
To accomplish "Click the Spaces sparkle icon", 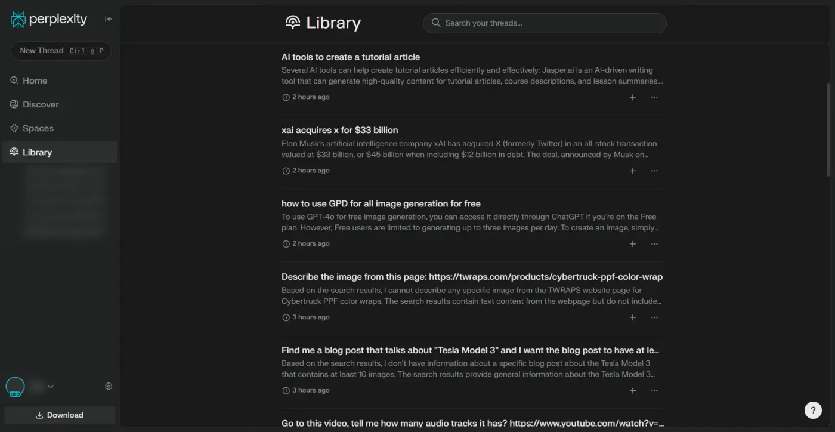I will [x=14, y=128].
